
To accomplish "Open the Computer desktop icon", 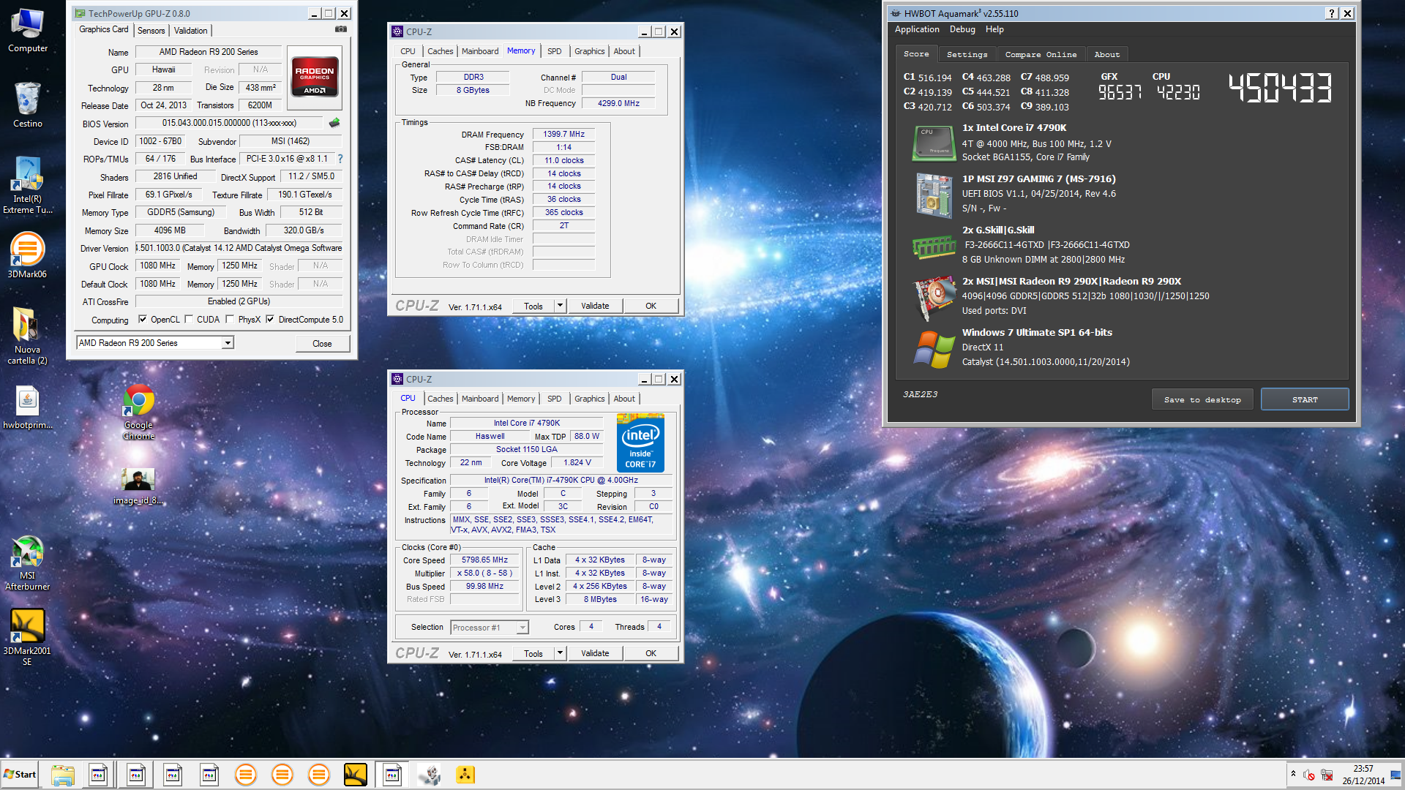I will coord(27,31).
